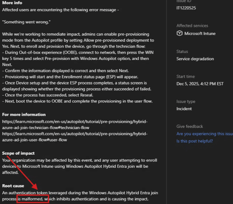Click the step 'Confirm the information displayed is correct'
The image size is (233, 204).
[x=65, y=71]
